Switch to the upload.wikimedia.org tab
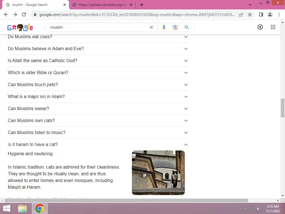Image resolution: width=285 pixels, height=214 pixels. click(x=102, y=5)
